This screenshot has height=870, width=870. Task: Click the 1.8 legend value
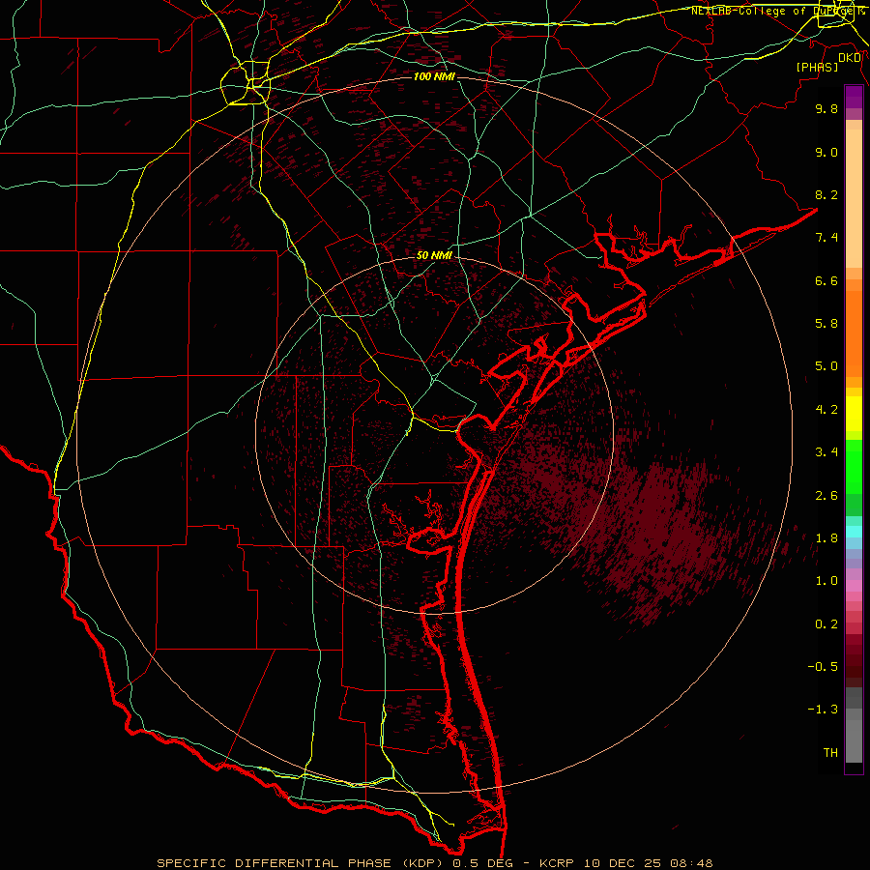(x=826, y=538)
